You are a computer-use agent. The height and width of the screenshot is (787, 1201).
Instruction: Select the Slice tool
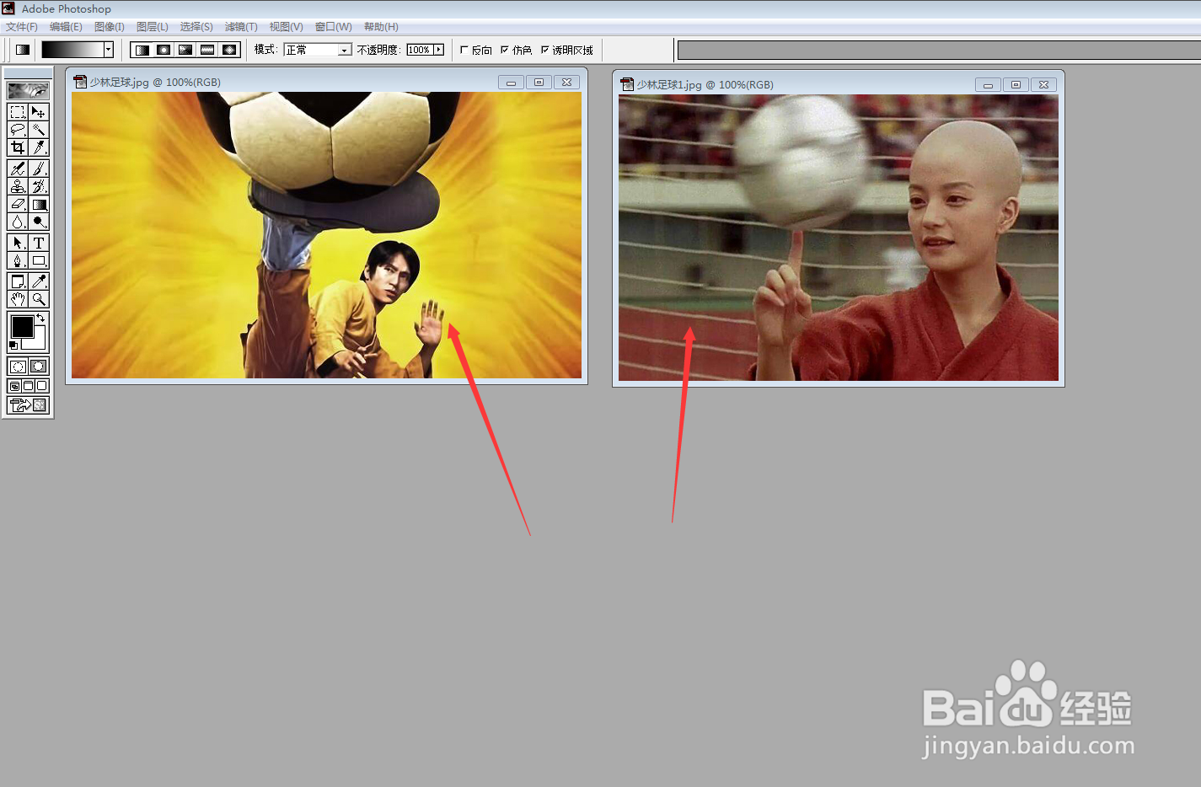click(39, 147)
